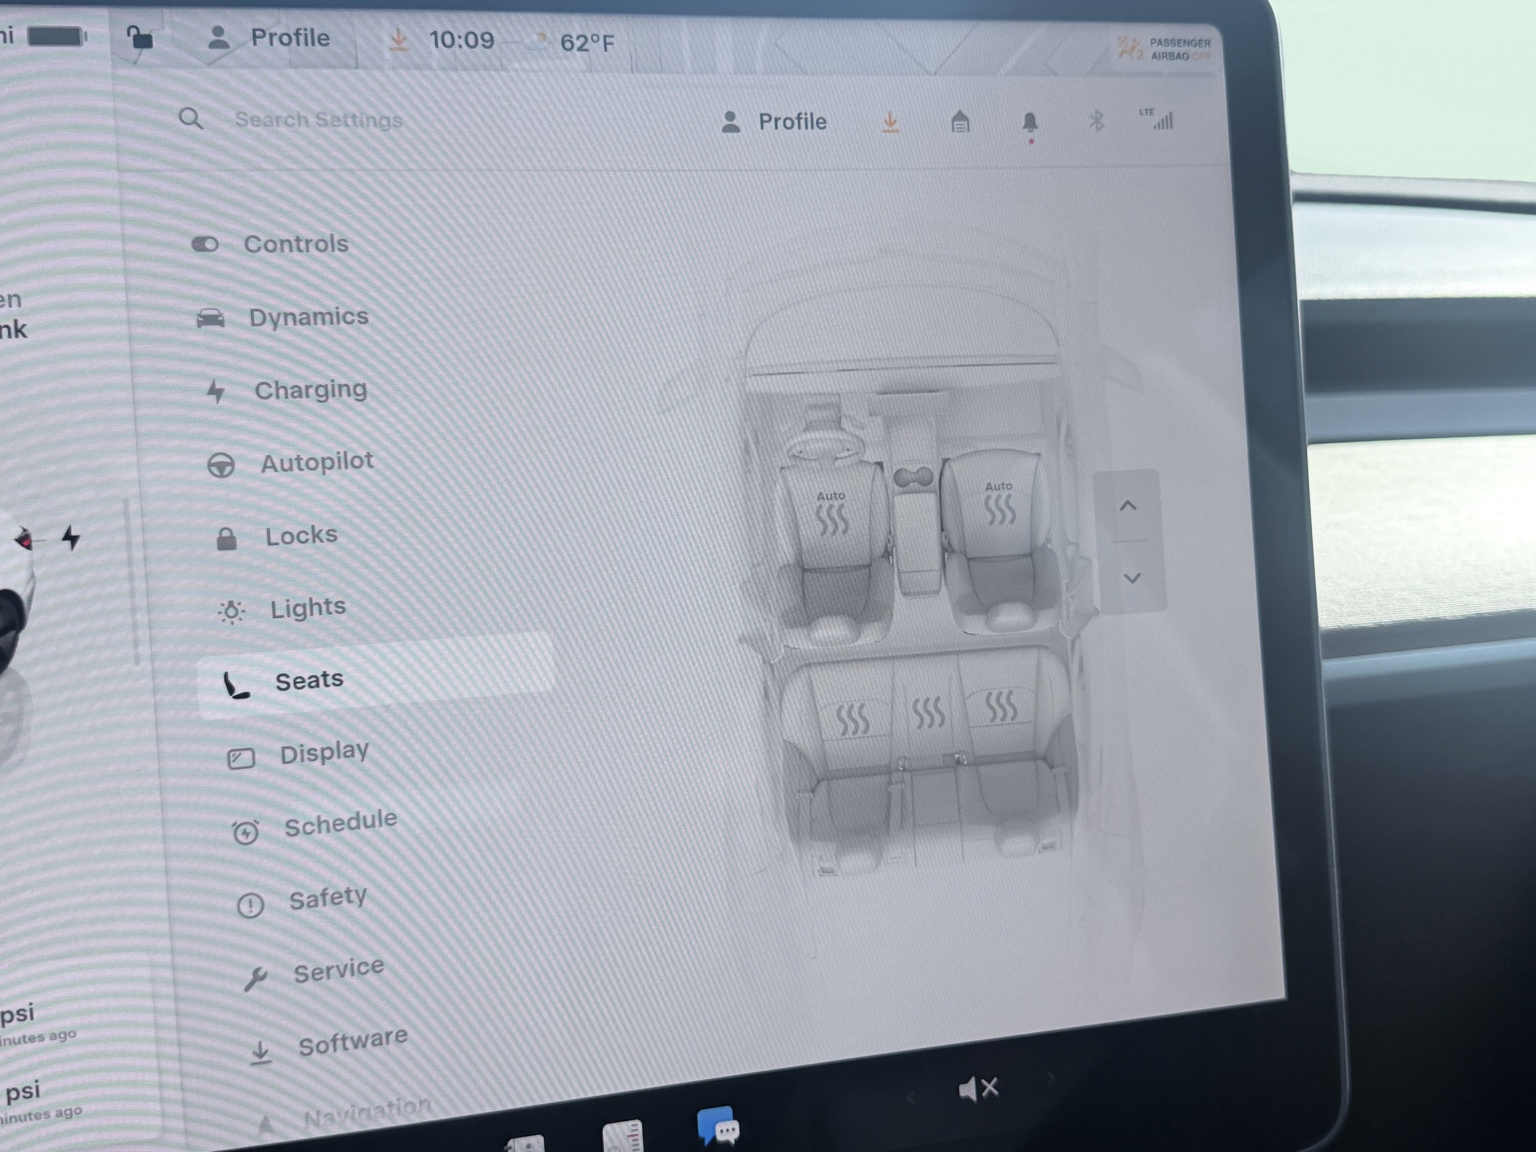The image size is (1536, 1152).
Task: Unmute using the muted speaker icon
Action: [x=978, y=1088]
